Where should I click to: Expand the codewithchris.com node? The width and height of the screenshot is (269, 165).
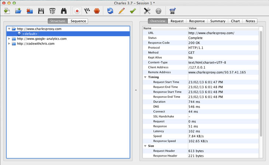pyautogui.click(x=9, y=44)
